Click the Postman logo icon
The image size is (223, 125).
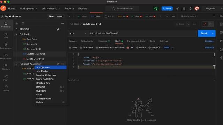pos(3,8)
